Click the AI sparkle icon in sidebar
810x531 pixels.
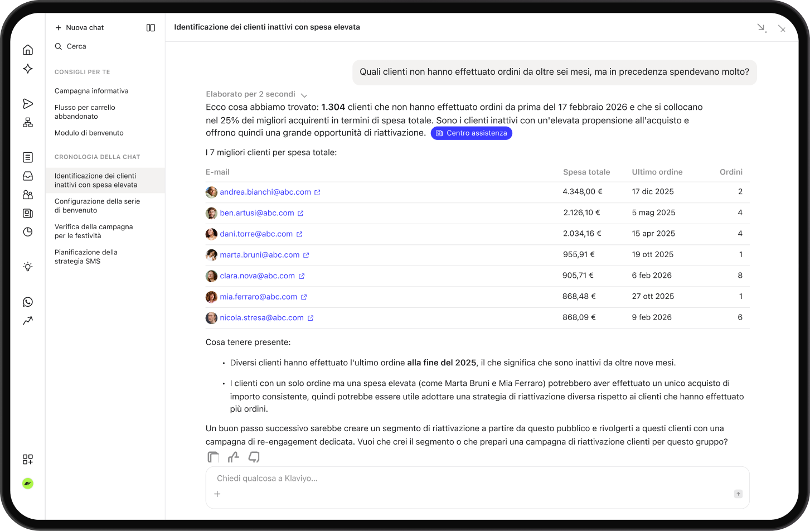(28, 69)
